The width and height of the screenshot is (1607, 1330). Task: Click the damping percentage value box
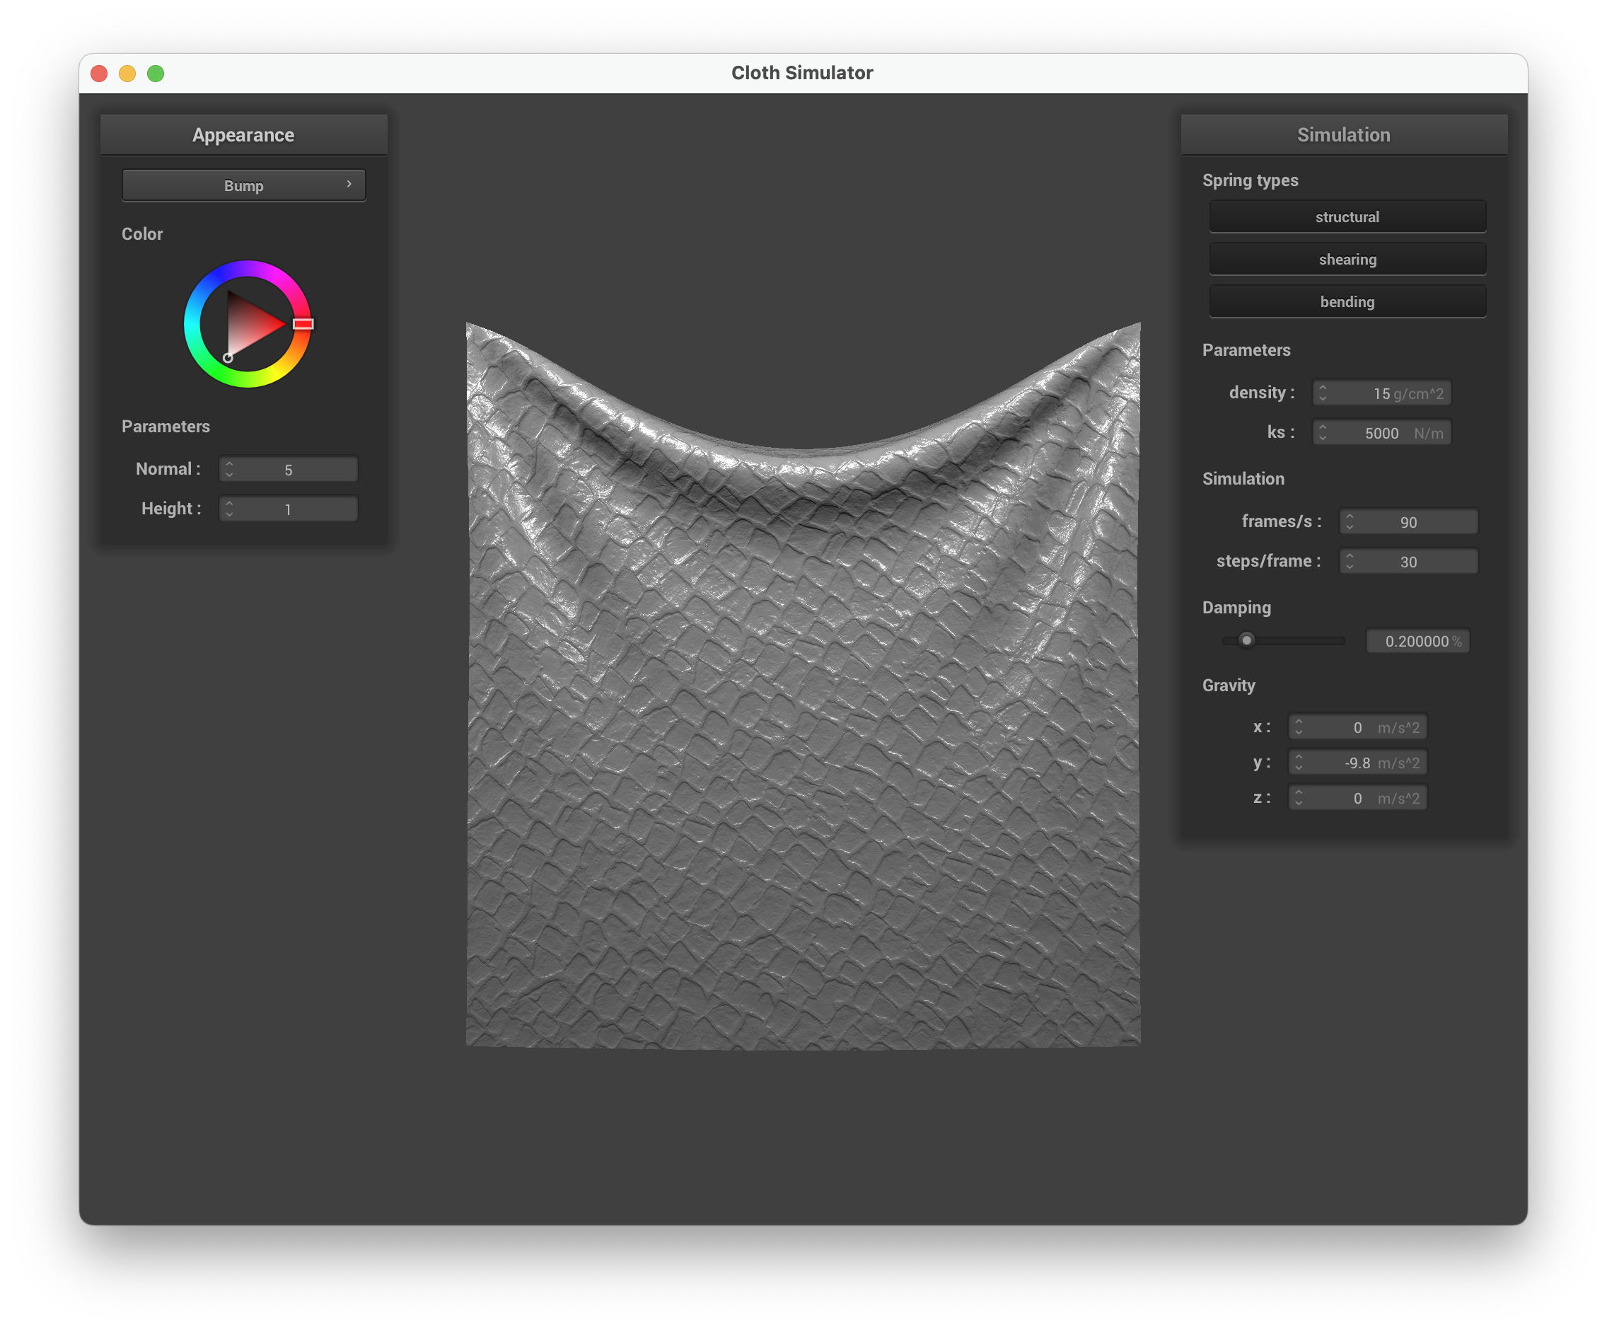coord(1417,641)
